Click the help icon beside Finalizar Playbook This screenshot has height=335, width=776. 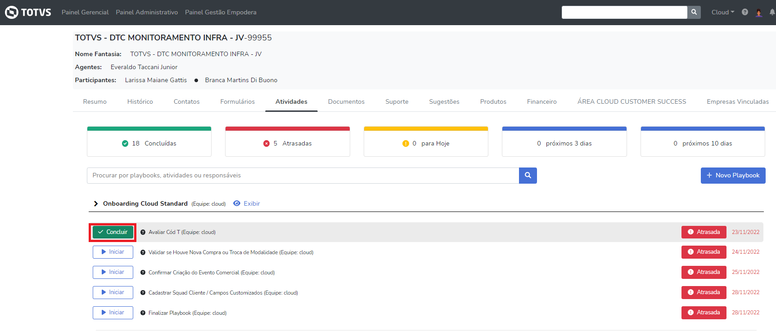pos(143,313)
